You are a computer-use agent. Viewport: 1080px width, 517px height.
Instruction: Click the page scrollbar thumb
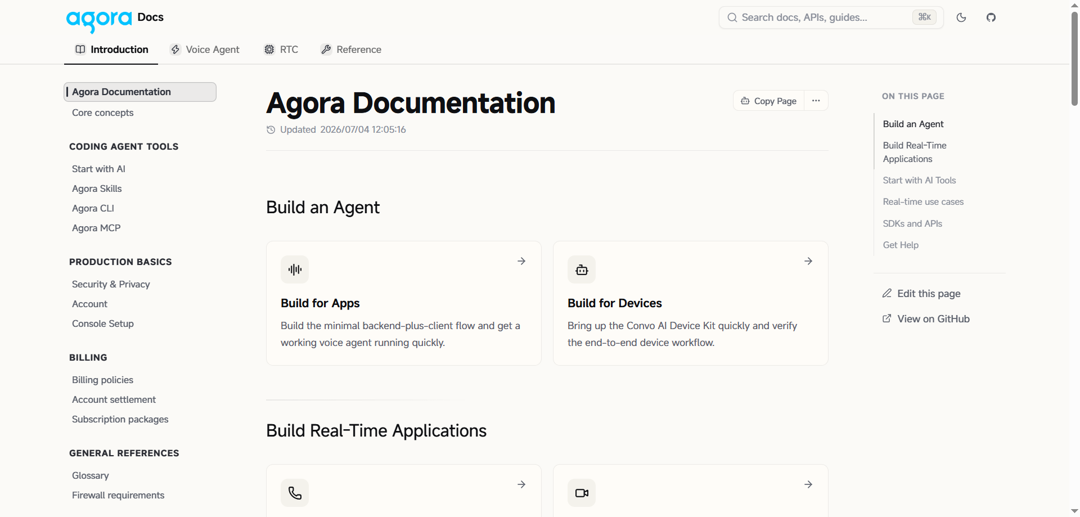point(1074,58)
